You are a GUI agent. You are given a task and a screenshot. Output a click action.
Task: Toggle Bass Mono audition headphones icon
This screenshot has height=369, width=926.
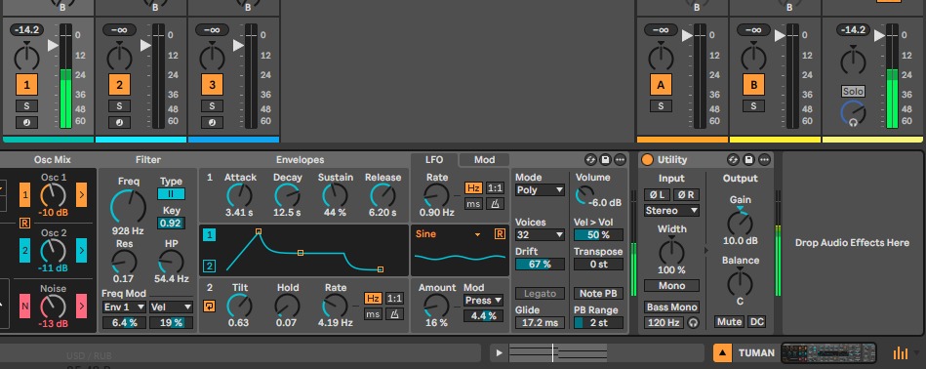click(x=694, y=323)
